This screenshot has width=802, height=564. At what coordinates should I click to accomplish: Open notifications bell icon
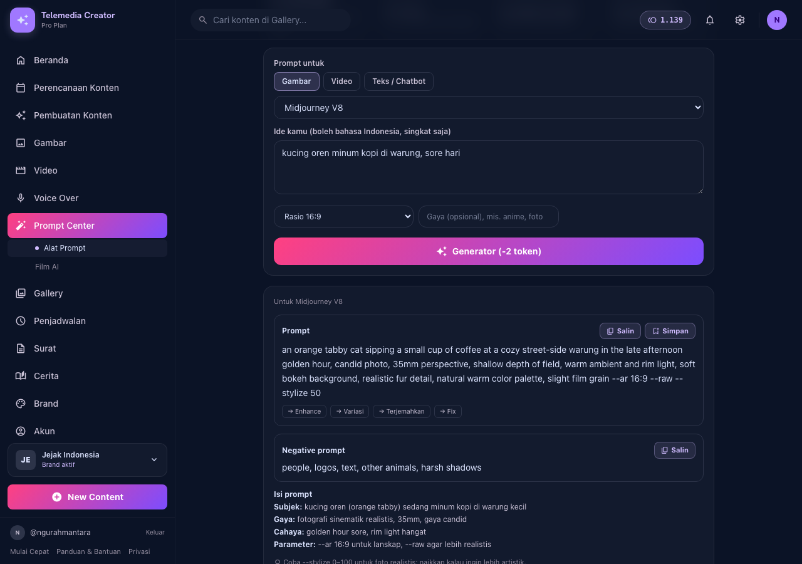point(710,20)
